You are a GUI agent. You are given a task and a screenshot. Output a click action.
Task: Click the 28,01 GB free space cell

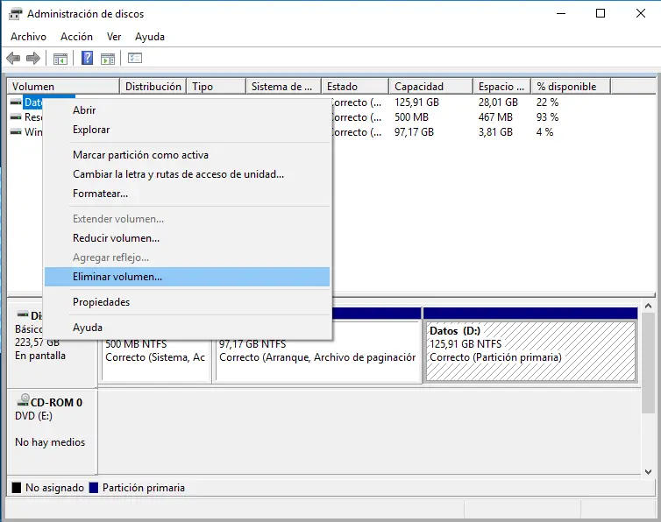498,102
